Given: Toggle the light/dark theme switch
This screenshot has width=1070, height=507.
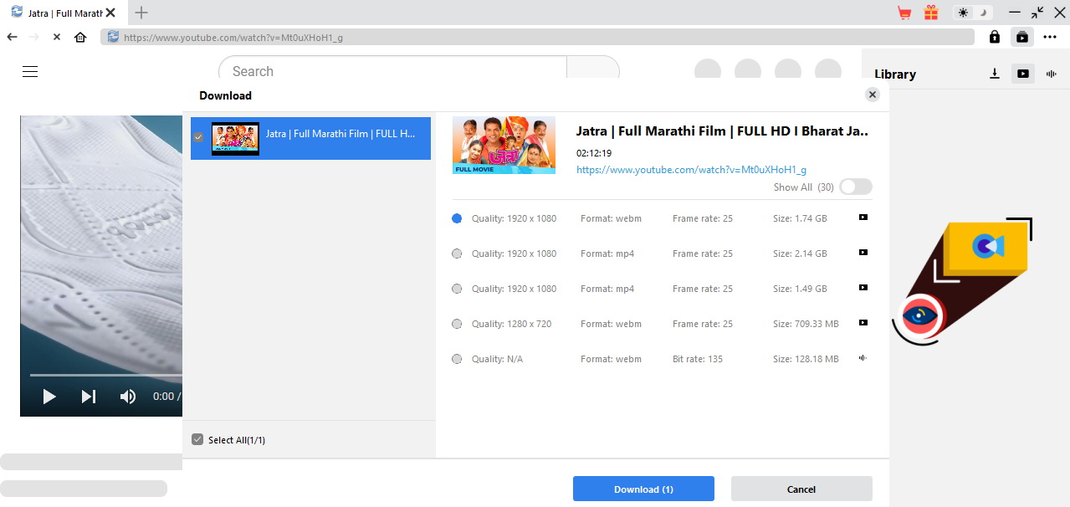Looking at the screenshot, I should [975, 13].
